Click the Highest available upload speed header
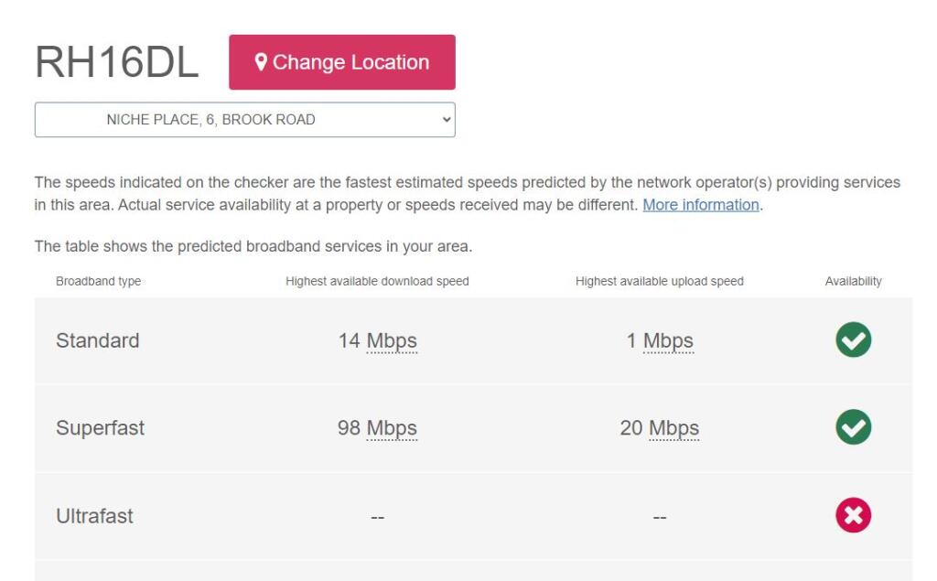937x581 pixels. pos(659,282)
